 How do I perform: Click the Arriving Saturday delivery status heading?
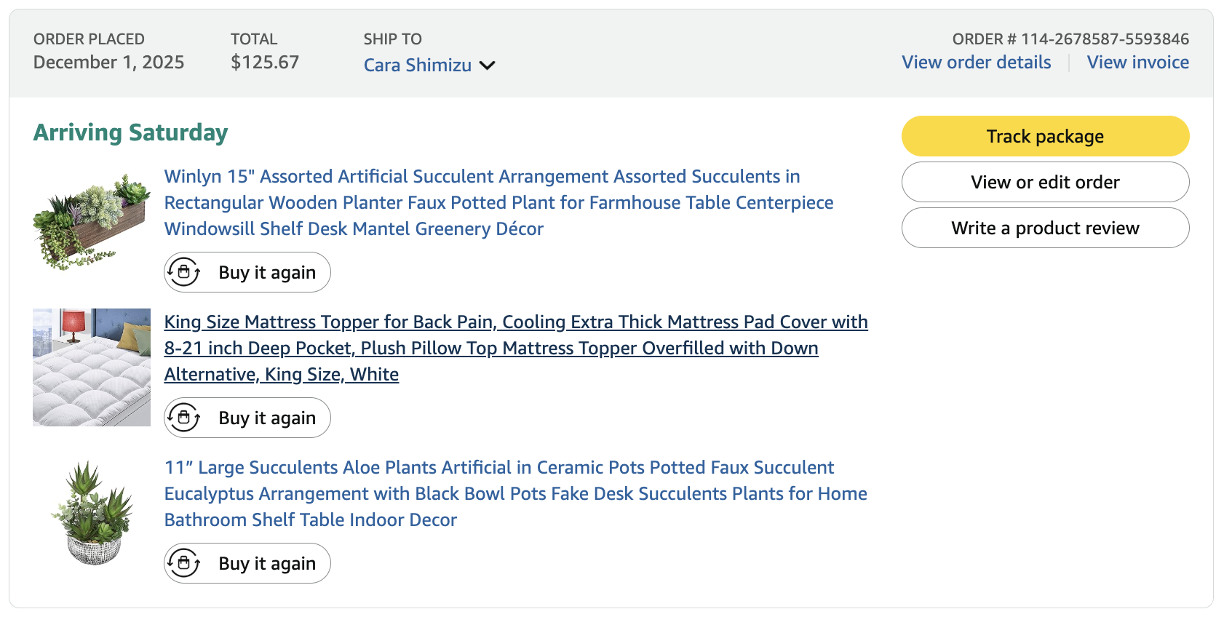tap(131, 132)
